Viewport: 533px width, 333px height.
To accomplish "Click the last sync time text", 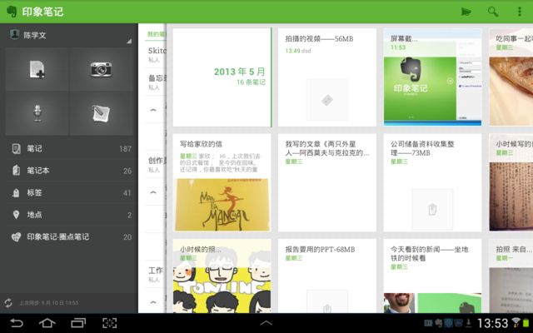I will pyautogui.click(x=49, y=303).
